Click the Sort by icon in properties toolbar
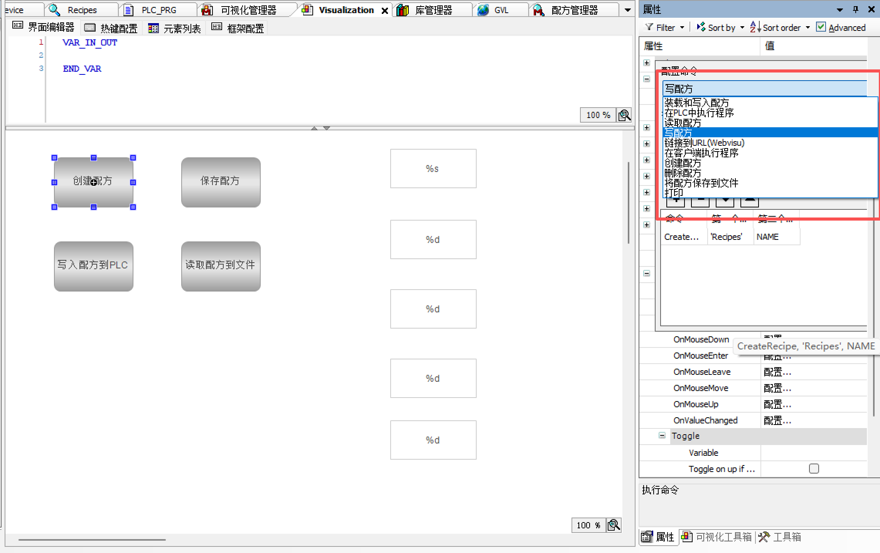Screen dimensions: 880x553 coord(701,27)
